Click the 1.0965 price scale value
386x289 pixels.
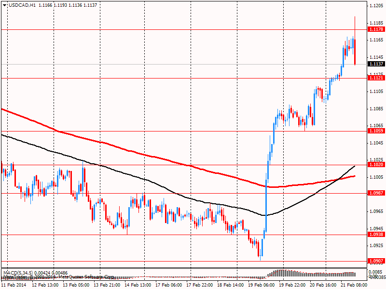[377, 211]
